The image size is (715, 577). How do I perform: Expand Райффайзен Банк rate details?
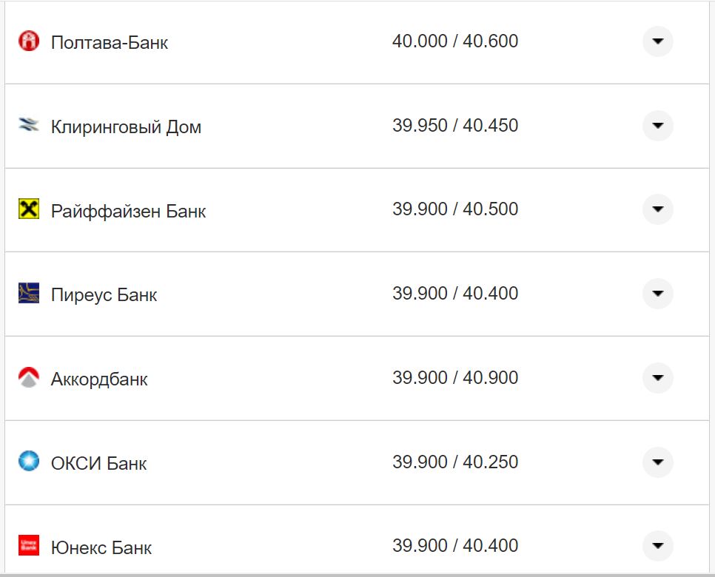pos(657,209)
